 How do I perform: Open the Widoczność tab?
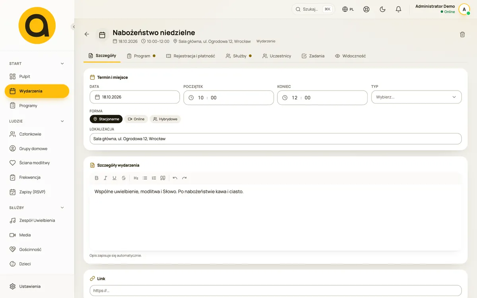coord(350,56)
